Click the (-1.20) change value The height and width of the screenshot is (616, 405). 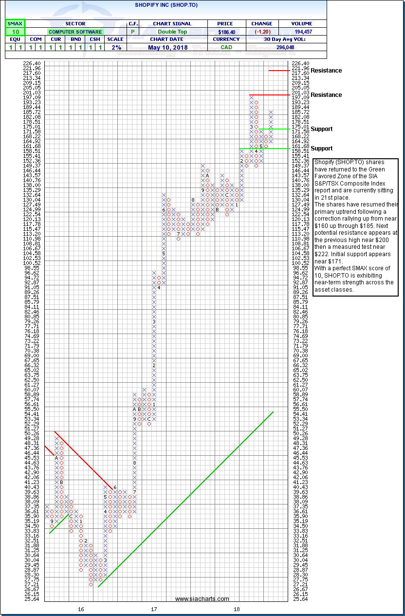point(262,32)
